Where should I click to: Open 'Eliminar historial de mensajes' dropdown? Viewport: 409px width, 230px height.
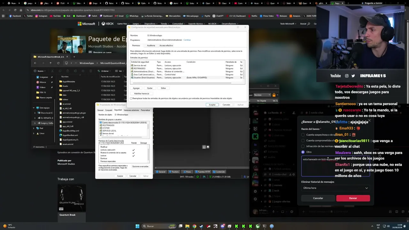pos(336,188)
